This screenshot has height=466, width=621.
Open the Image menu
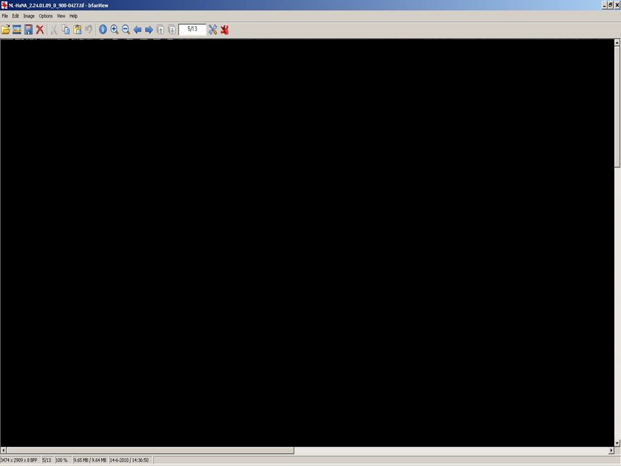[x=29, y=16]
